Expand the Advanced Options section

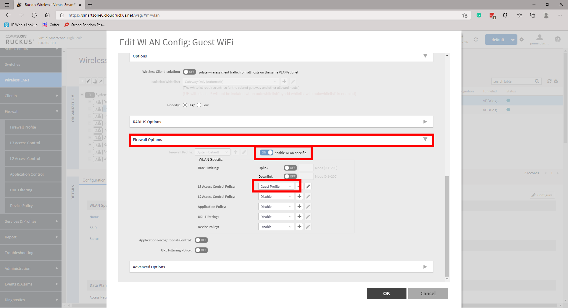[281, 267]
